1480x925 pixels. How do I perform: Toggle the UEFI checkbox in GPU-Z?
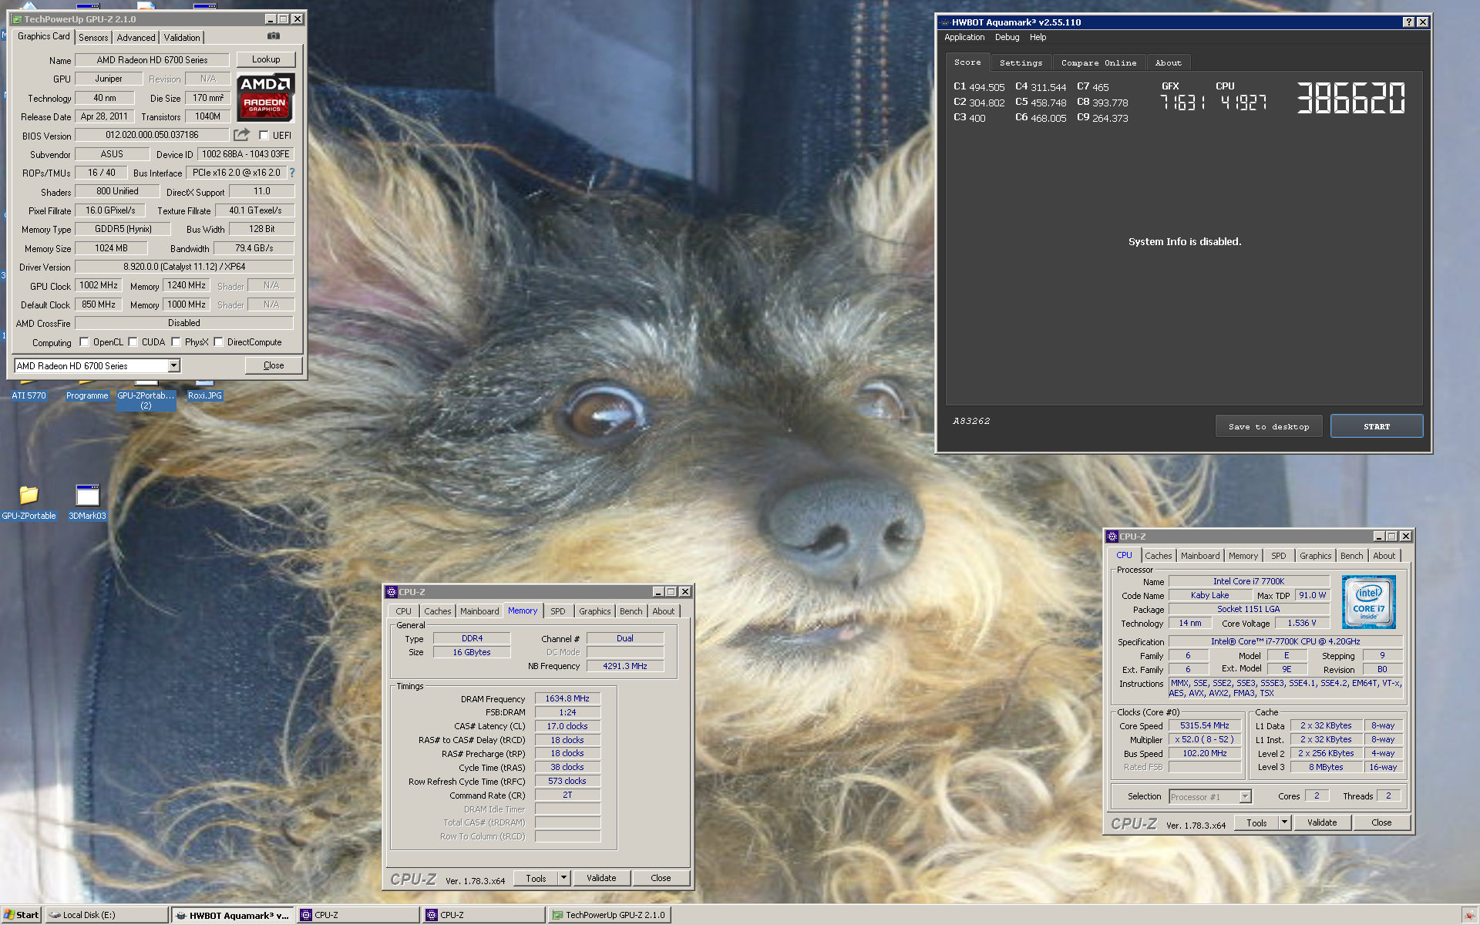[264, 135]
